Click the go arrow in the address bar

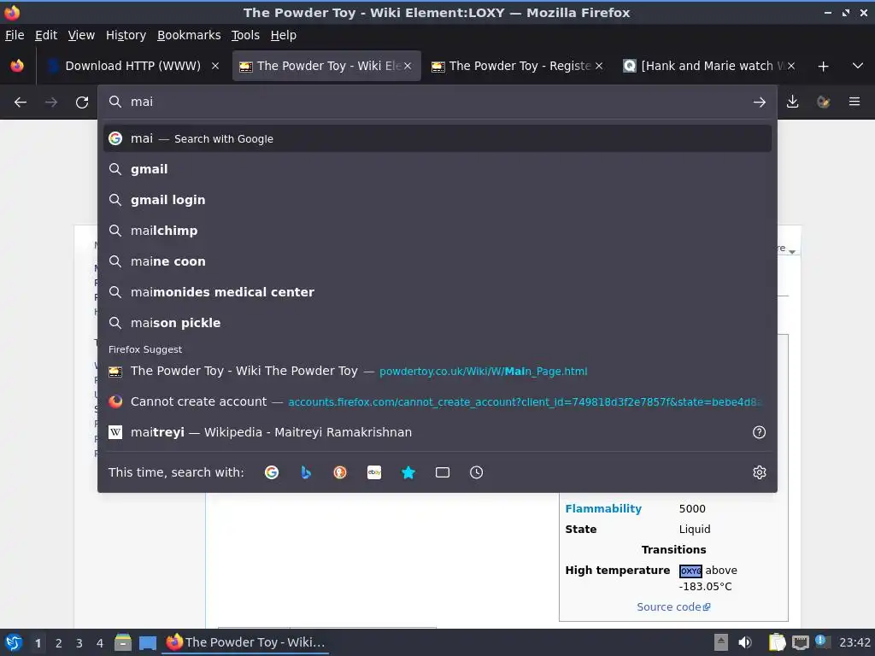(x=760, y=102)
